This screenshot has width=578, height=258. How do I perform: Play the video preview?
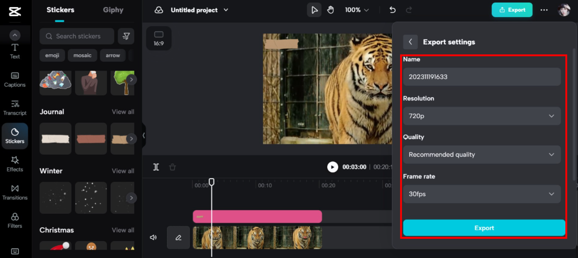tap(333, 167)
